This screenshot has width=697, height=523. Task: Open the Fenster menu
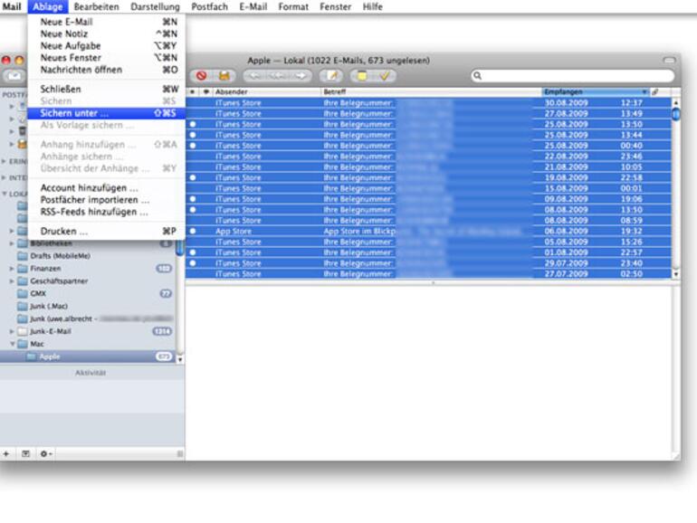[x=336, y=6]
